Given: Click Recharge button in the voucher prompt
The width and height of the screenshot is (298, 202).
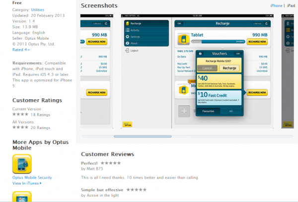Looking at the screenshot, I should (229, 68).
